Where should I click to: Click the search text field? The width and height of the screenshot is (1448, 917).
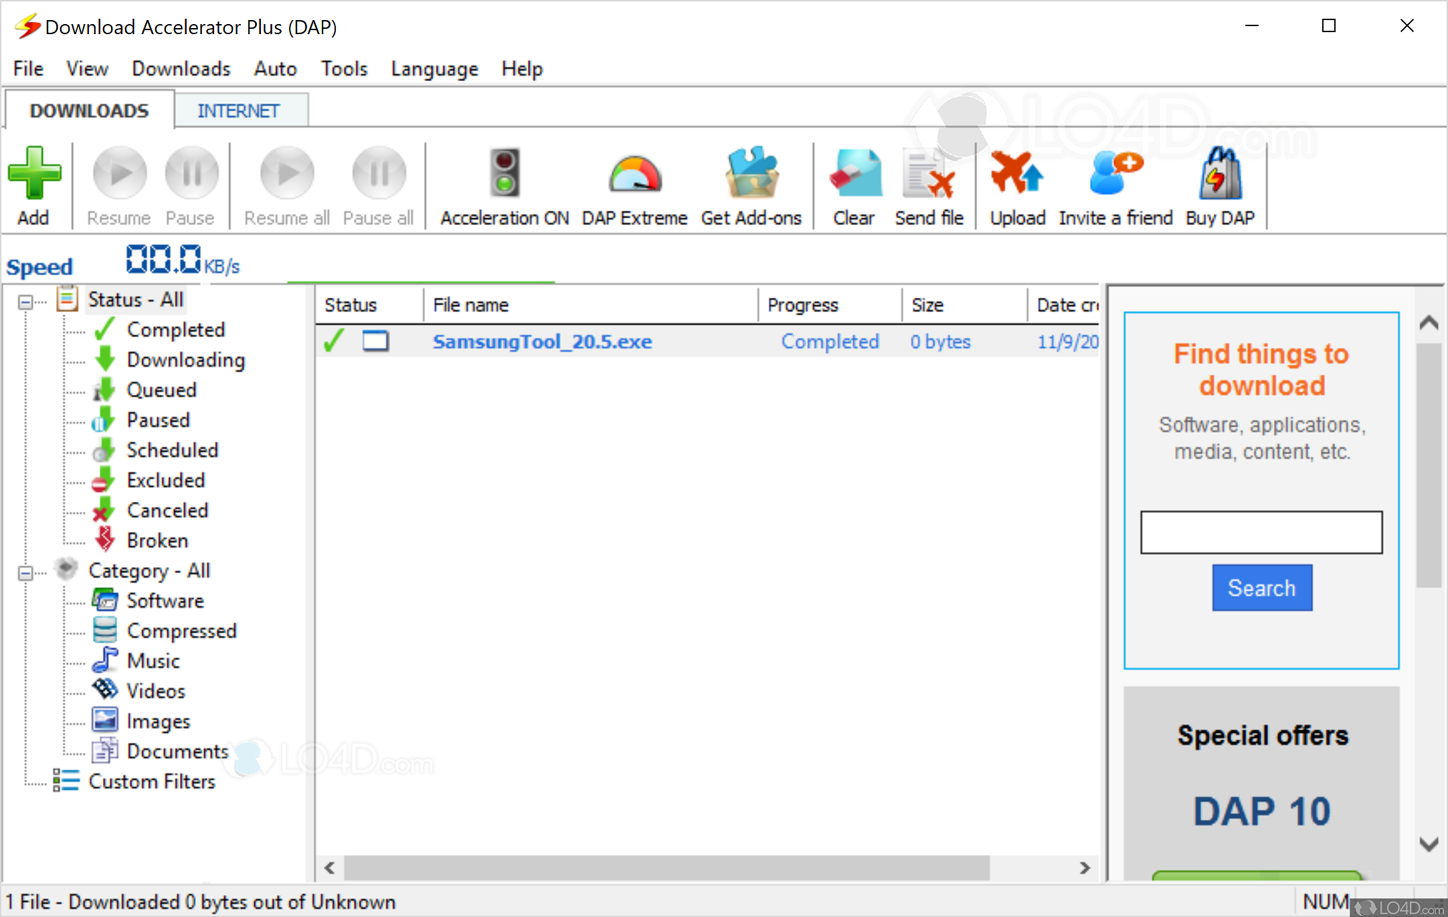tap(1261, 532)
